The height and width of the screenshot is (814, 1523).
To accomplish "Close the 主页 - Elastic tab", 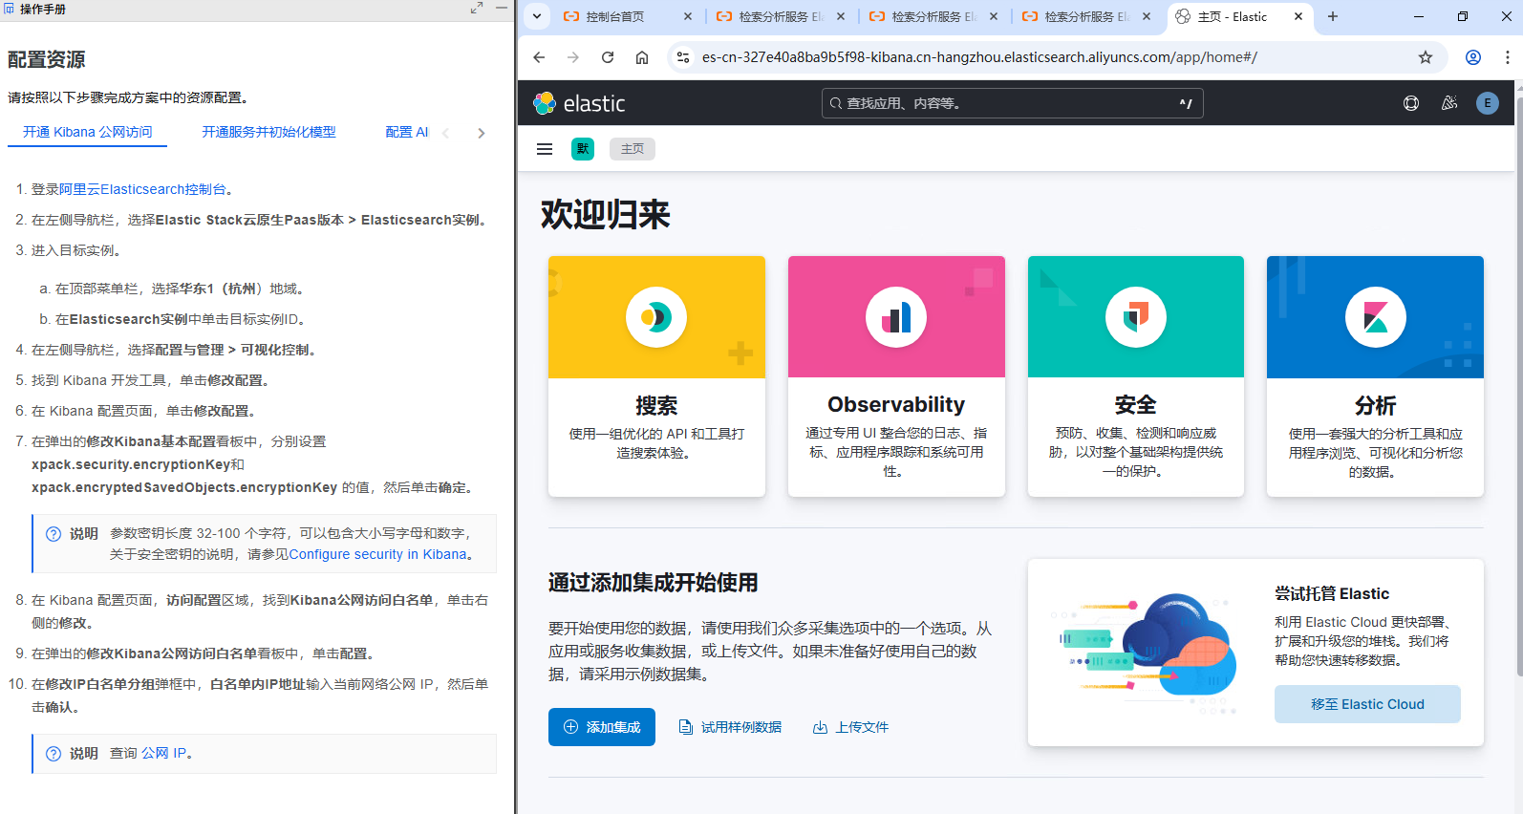I will click(x=1298, y=16).
